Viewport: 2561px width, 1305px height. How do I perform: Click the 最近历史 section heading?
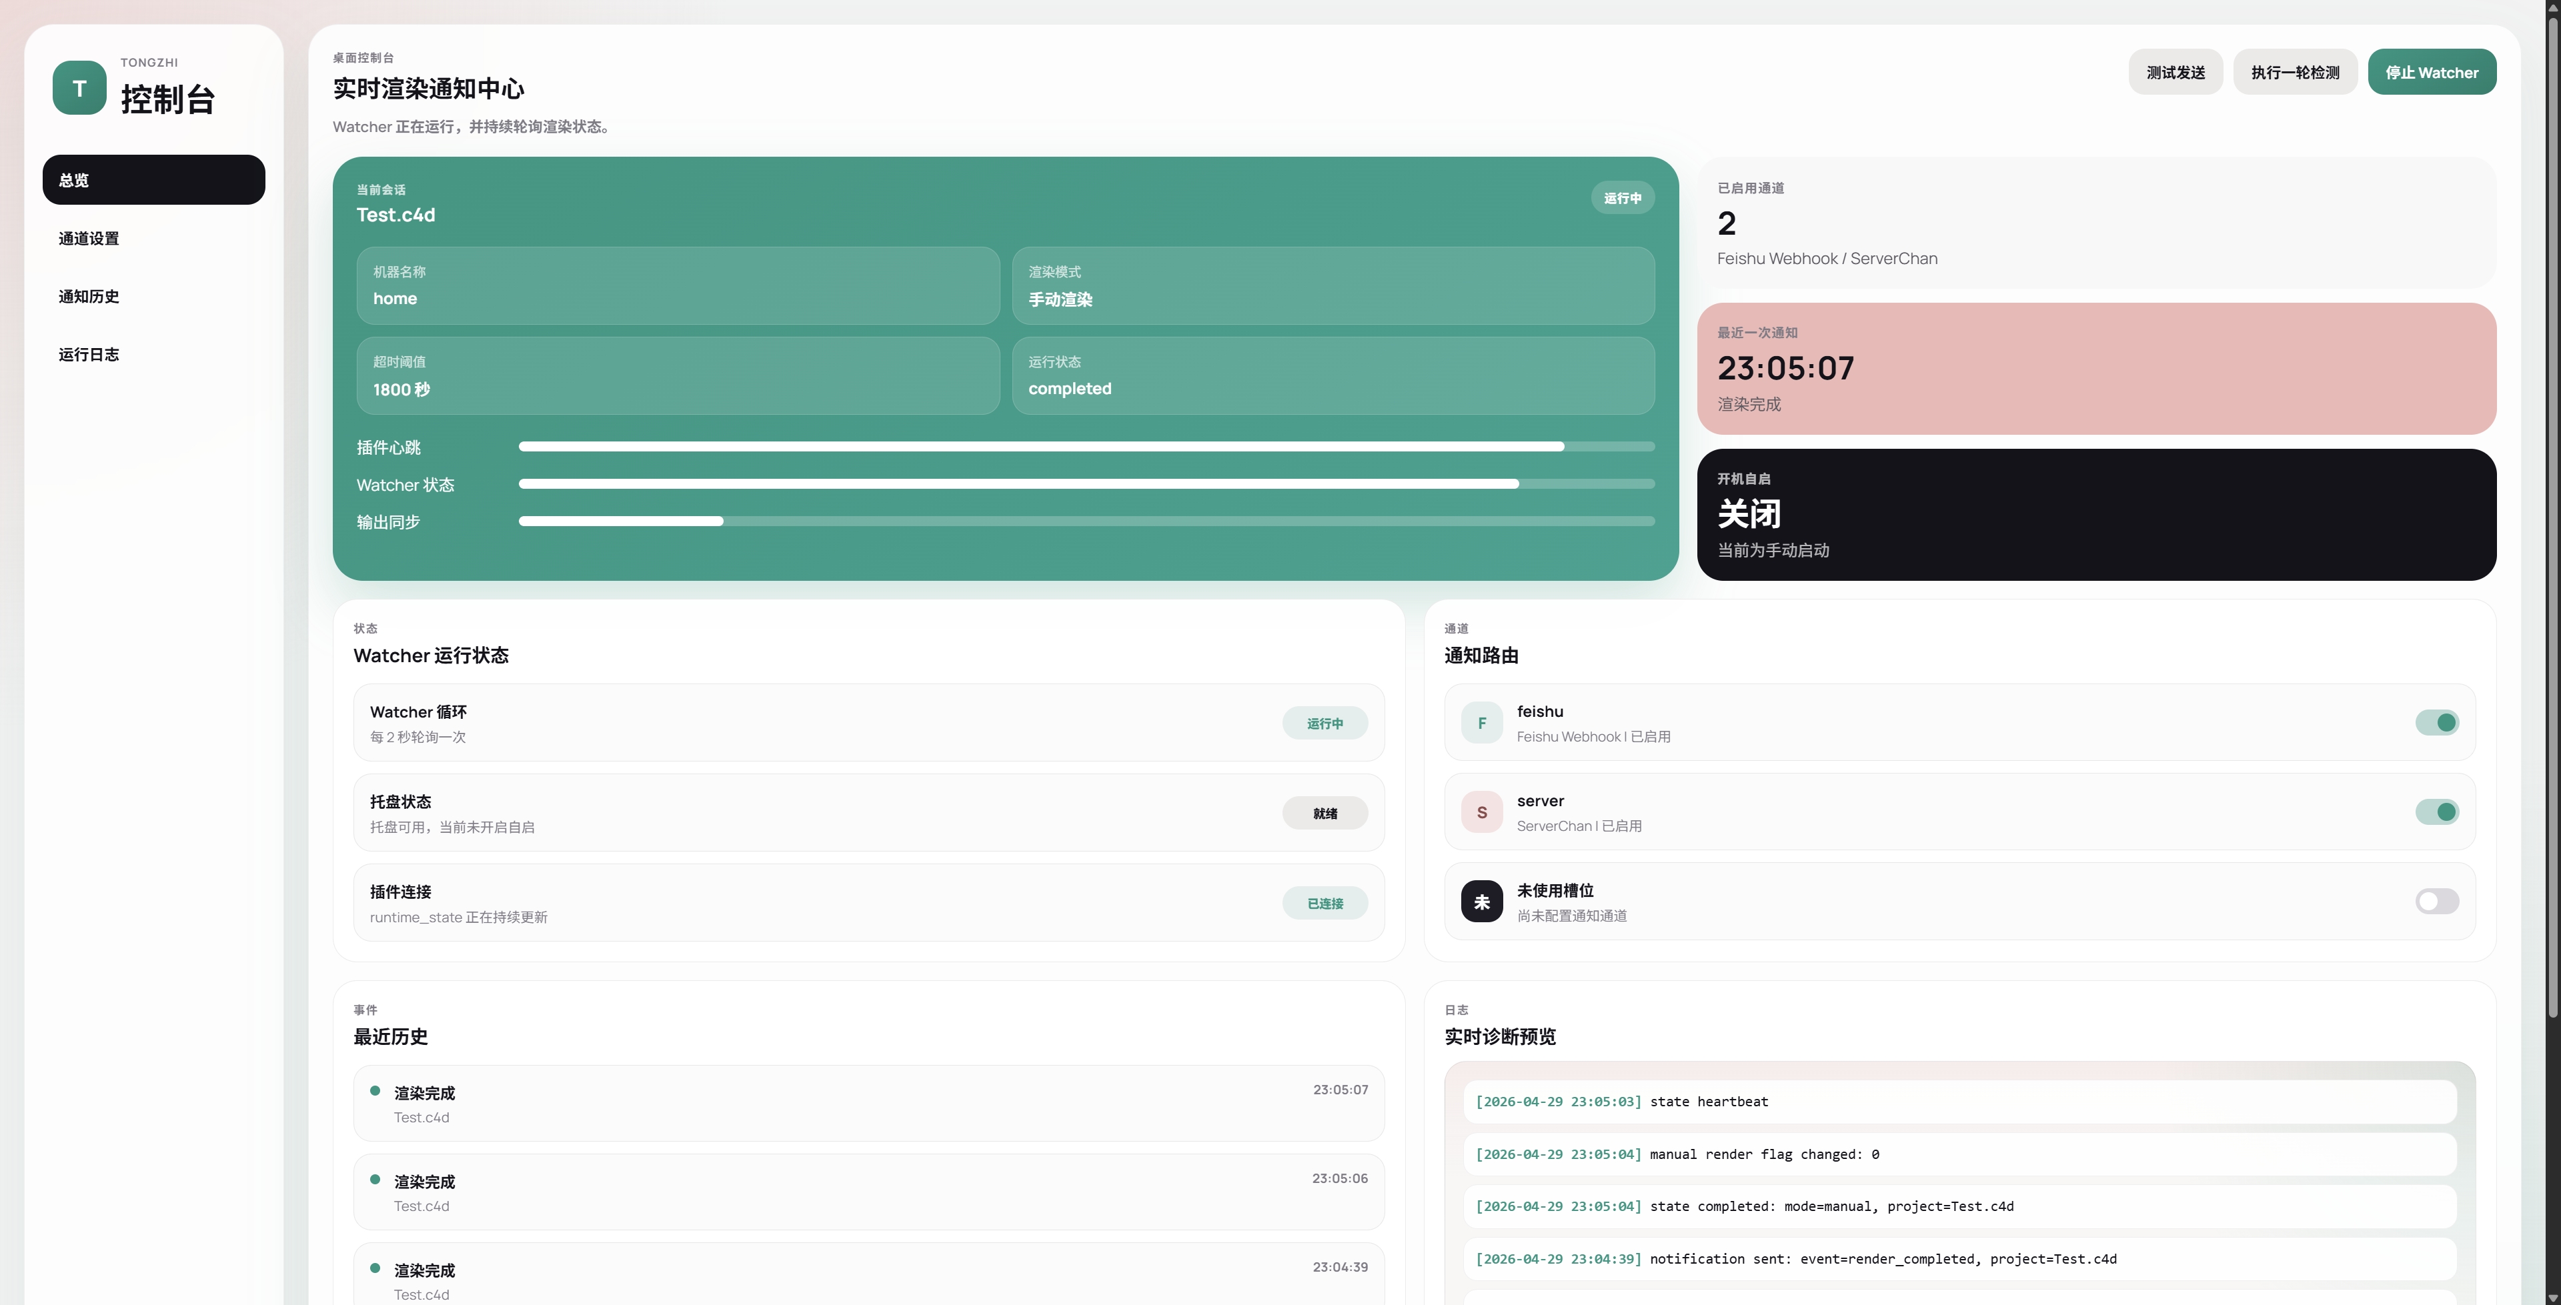click(391, 1037)
